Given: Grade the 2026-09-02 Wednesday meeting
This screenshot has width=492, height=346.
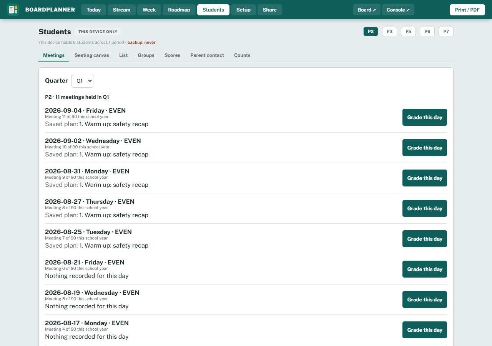Looking at the screenshot, I should 425,148.
